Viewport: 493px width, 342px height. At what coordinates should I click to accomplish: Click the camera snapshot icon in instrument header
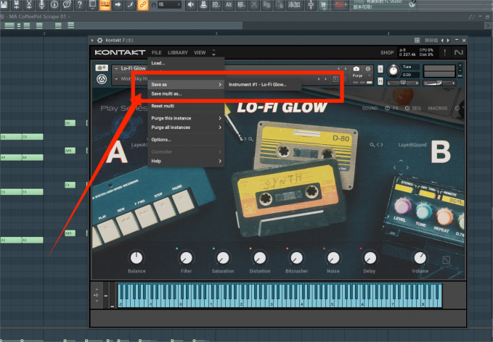(356, 69)
